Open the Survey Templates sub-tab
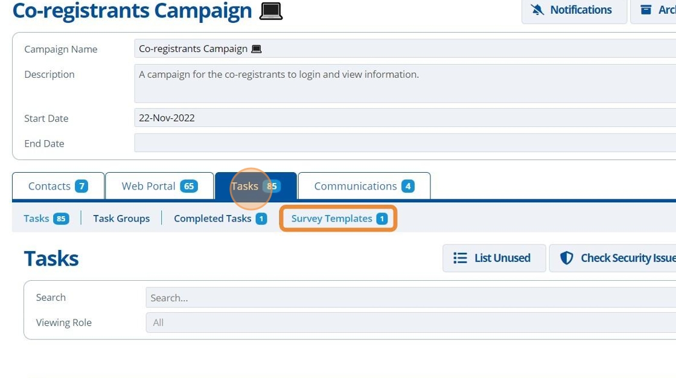Viewport: 676px width, 378px height. point(339,219)
